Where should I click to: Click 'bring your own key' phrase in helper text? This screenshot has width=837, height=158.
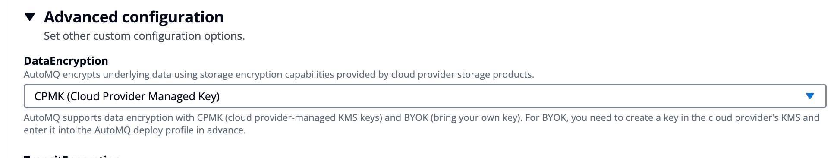(x=475, y=117)
